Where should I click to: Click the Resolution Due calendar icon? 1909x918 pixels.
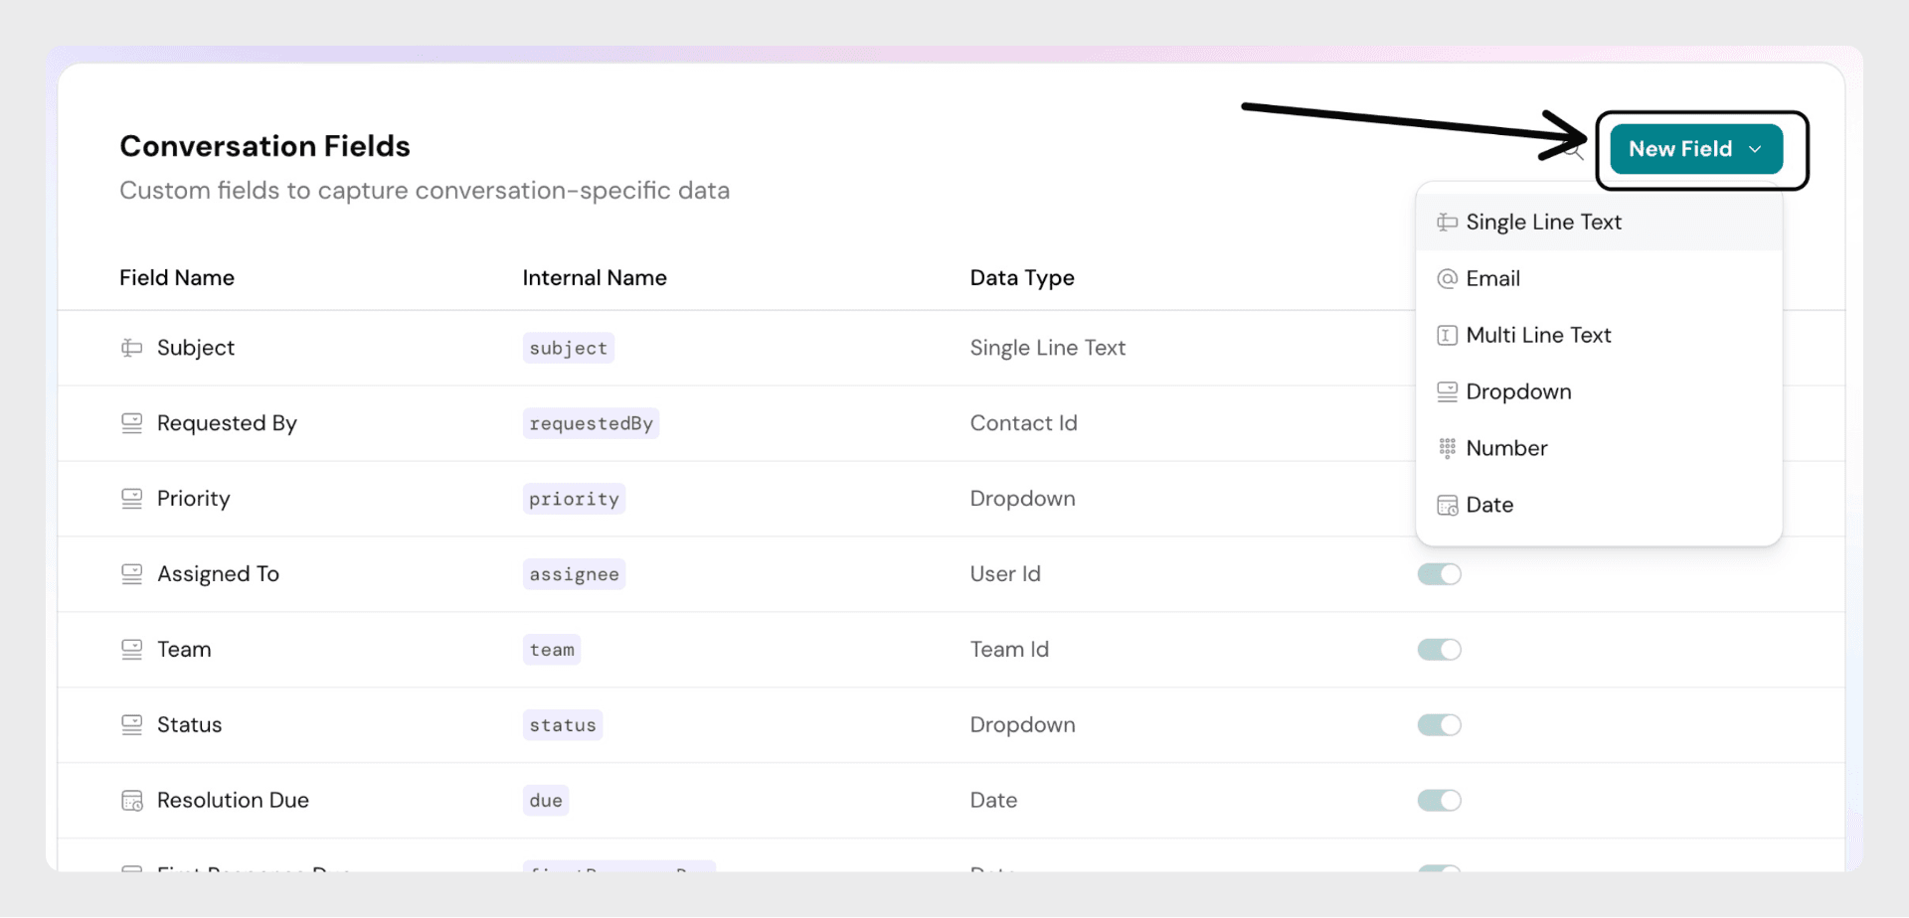(x=131, y=801)
